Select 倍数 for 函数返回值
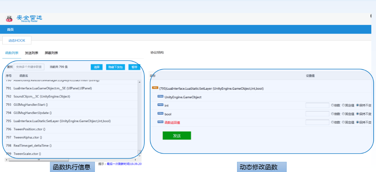The height and width of the screenshot is (172, 376). click(x=332, y=122)
